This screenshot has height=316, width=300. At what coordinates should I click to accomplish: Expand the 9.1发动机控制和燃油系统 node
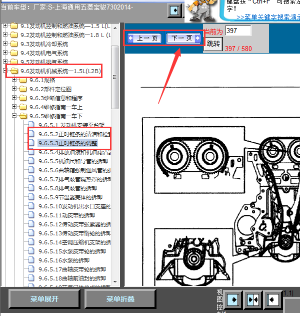[x=5, y=26]
